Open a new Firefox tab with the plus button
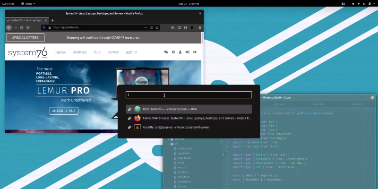 click(52, 20)
